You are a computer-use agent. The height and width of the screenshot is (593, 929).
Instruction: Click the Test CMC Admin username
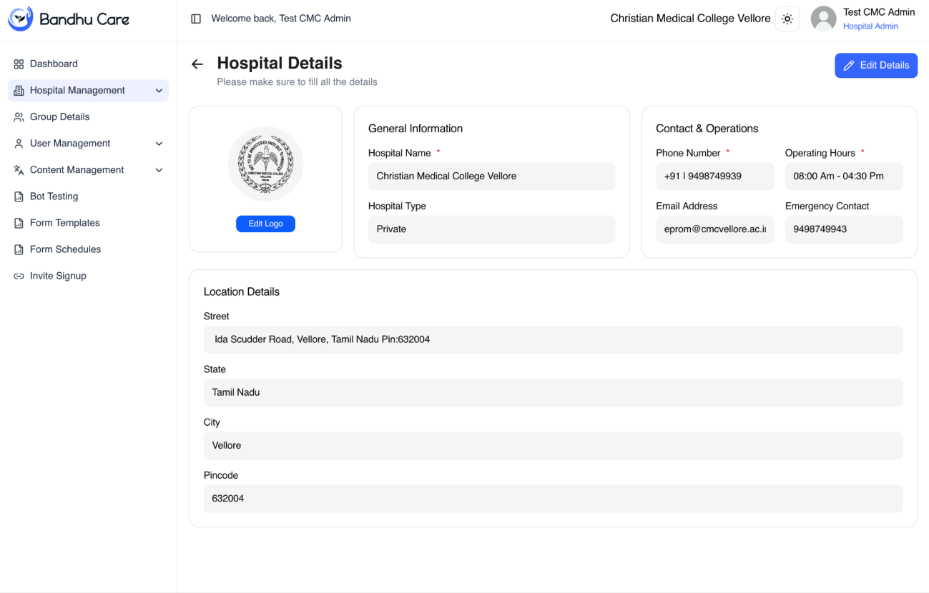point(879,12)
